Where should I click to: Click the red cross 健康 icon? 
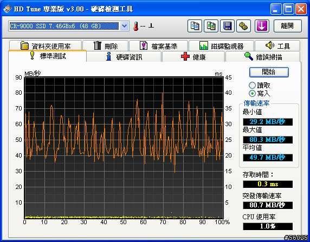(185, 57)
